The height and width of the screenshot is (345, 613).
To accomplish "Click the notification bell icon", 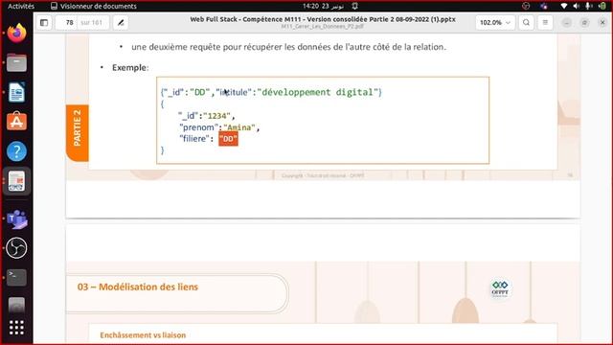I will 354,6.
